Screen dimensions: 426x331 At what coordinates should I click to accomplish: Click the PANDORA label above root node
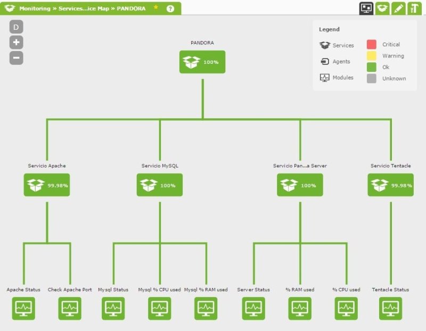click(202, 43)
